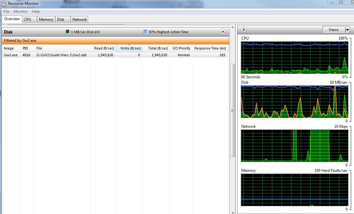
Task: Click the scroll down arrow of main pane
Action: click(x=232, y=212)
